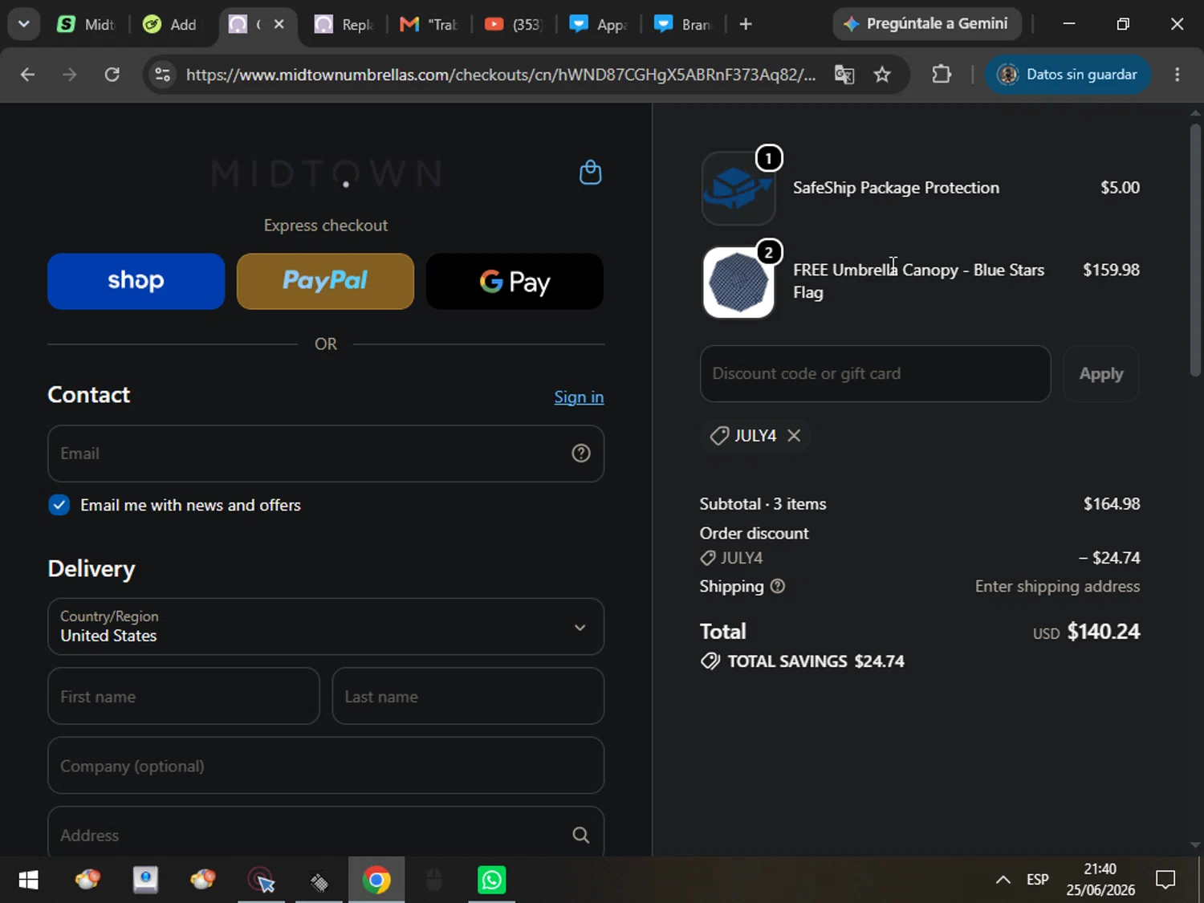This screenshot has height=903, width=1204.
Task: Open the shopping bag cart icon
Action: (590, 173)
